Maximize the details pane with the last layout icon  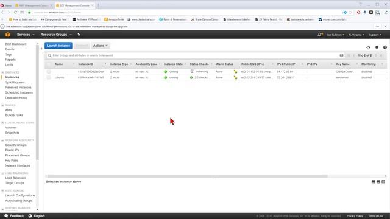pos(383,182)
